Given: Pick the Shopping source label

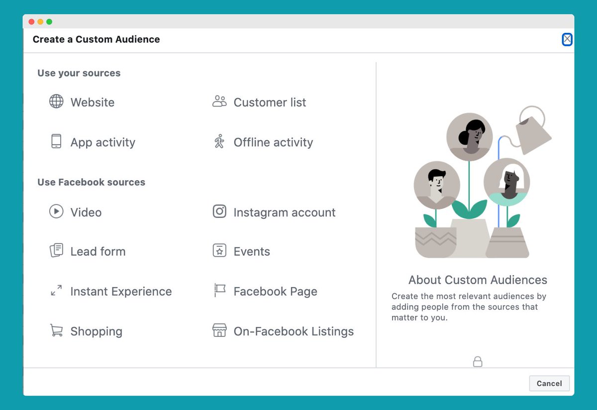Looking at the screenshot, I should point(97,331).
